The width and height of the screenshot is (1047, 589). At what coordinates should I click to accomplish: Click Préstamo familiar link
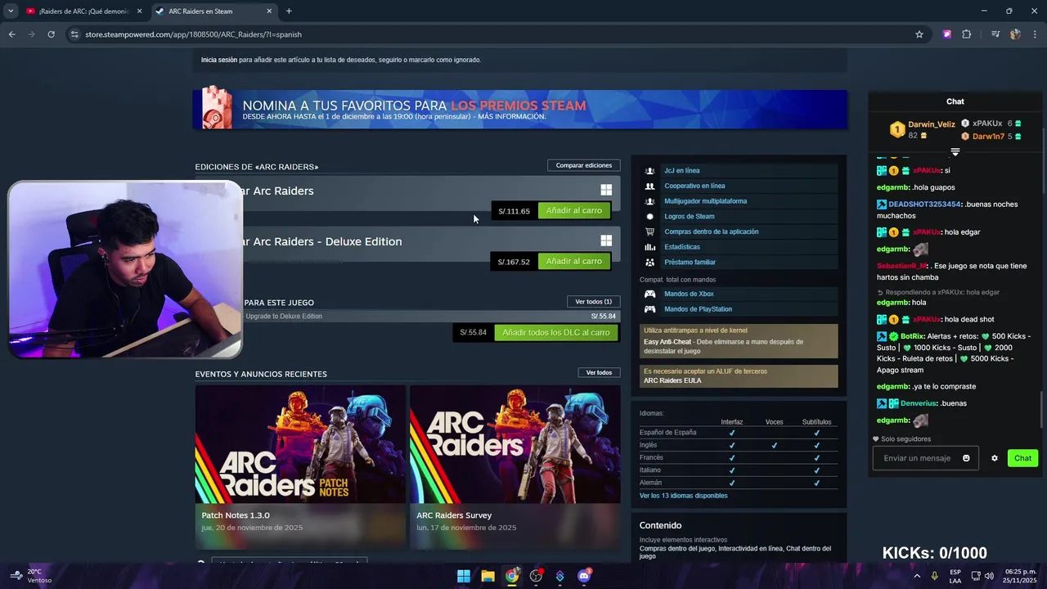pos(690,263)
